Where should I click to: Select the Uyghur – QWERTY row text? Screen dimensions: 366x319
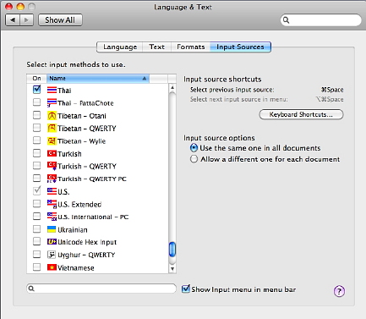click(86, 255)
